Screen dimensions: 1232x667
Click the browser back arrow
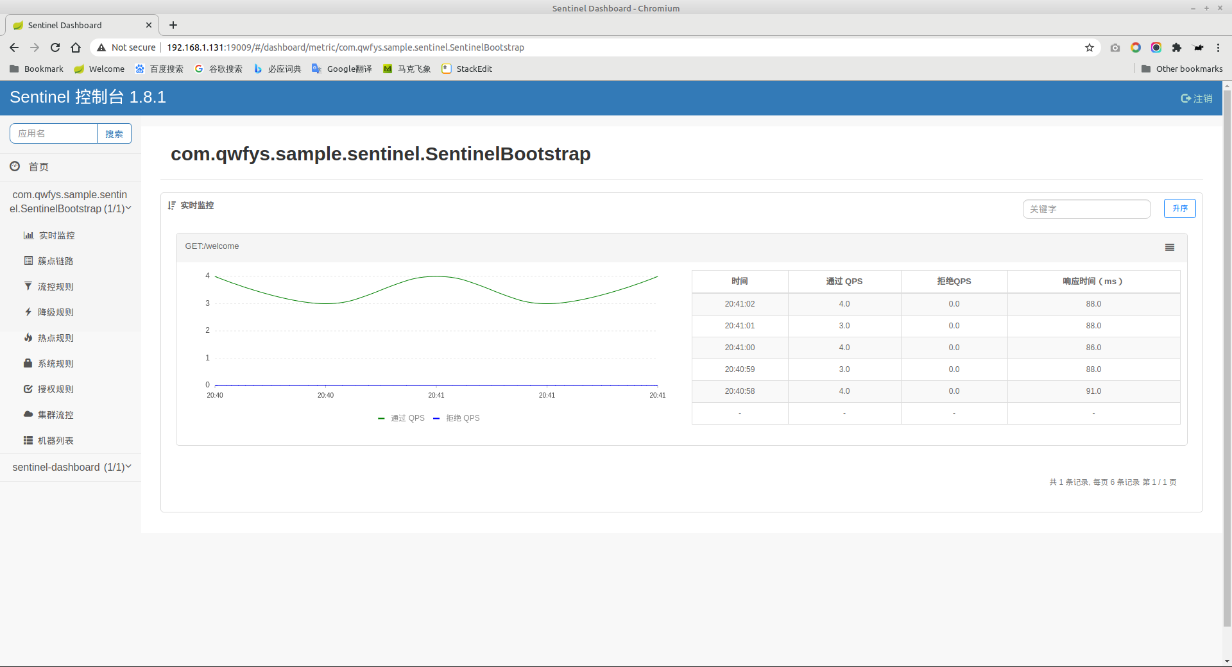14,47
